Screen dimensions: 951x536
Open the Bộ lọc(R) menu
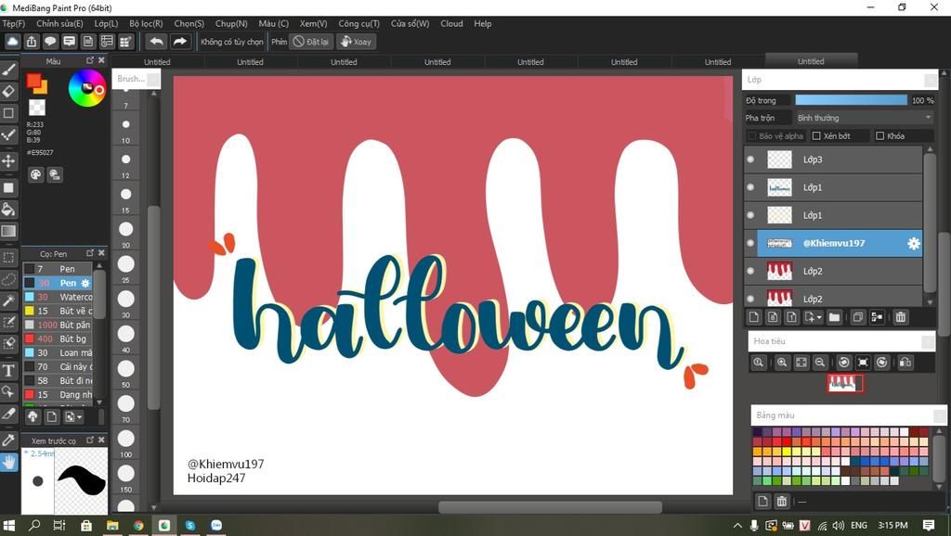point(146,23)
